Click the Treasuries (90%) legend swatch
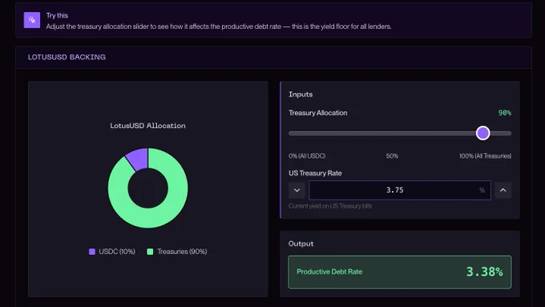 (x=150, y=252)
